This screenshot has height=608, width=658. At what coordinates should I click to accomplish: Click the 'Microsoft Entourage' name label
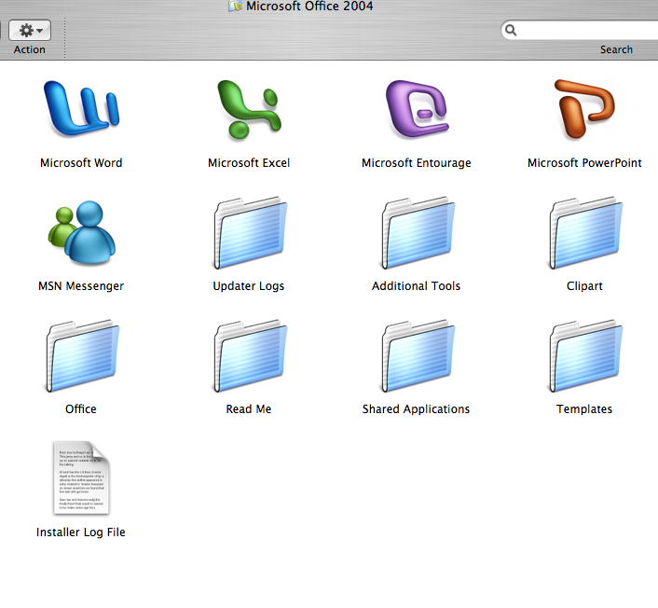pyautogui.click(x=417, y=163)
